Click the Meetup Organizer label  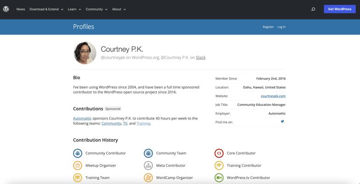pos(101,166)
